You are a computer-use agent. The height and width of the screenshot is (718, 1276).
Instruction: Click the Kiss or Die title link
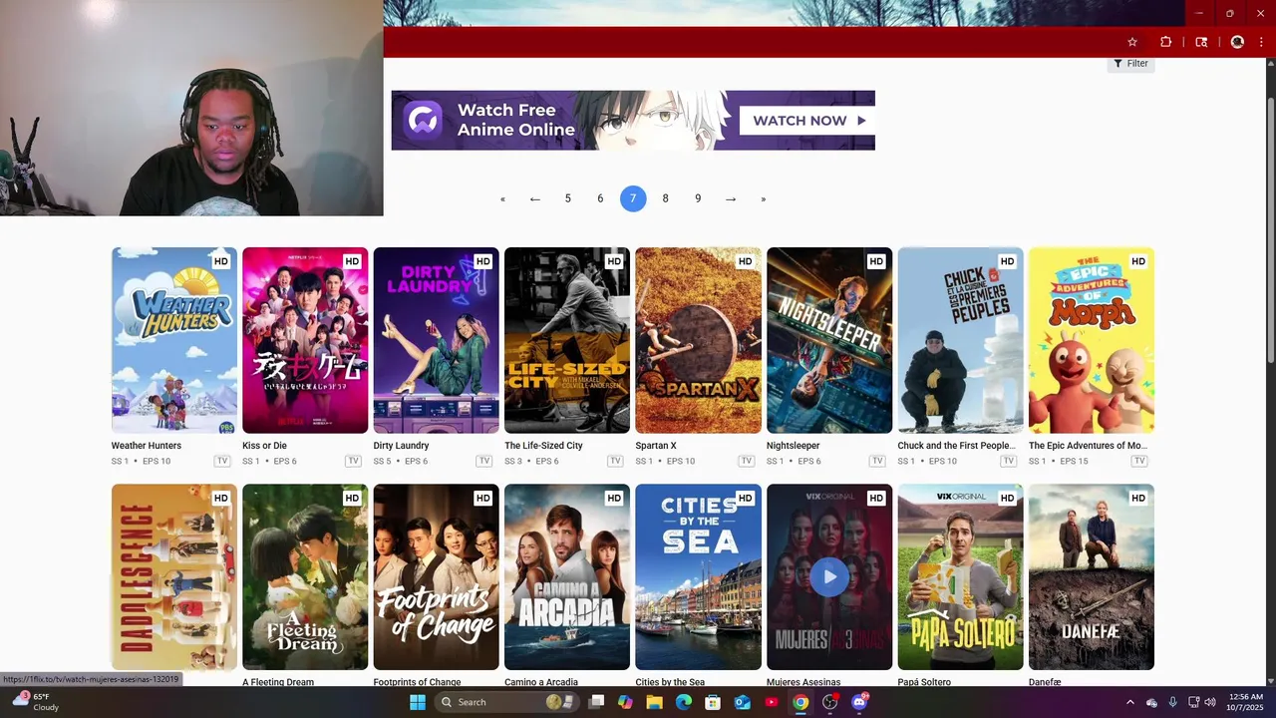(264, 446)
